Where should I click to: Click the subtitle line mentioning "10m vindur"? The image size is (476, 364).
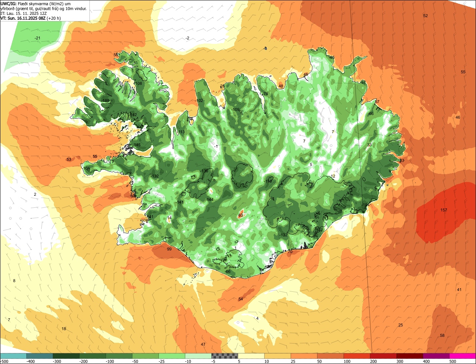click(x=44, y=8)
